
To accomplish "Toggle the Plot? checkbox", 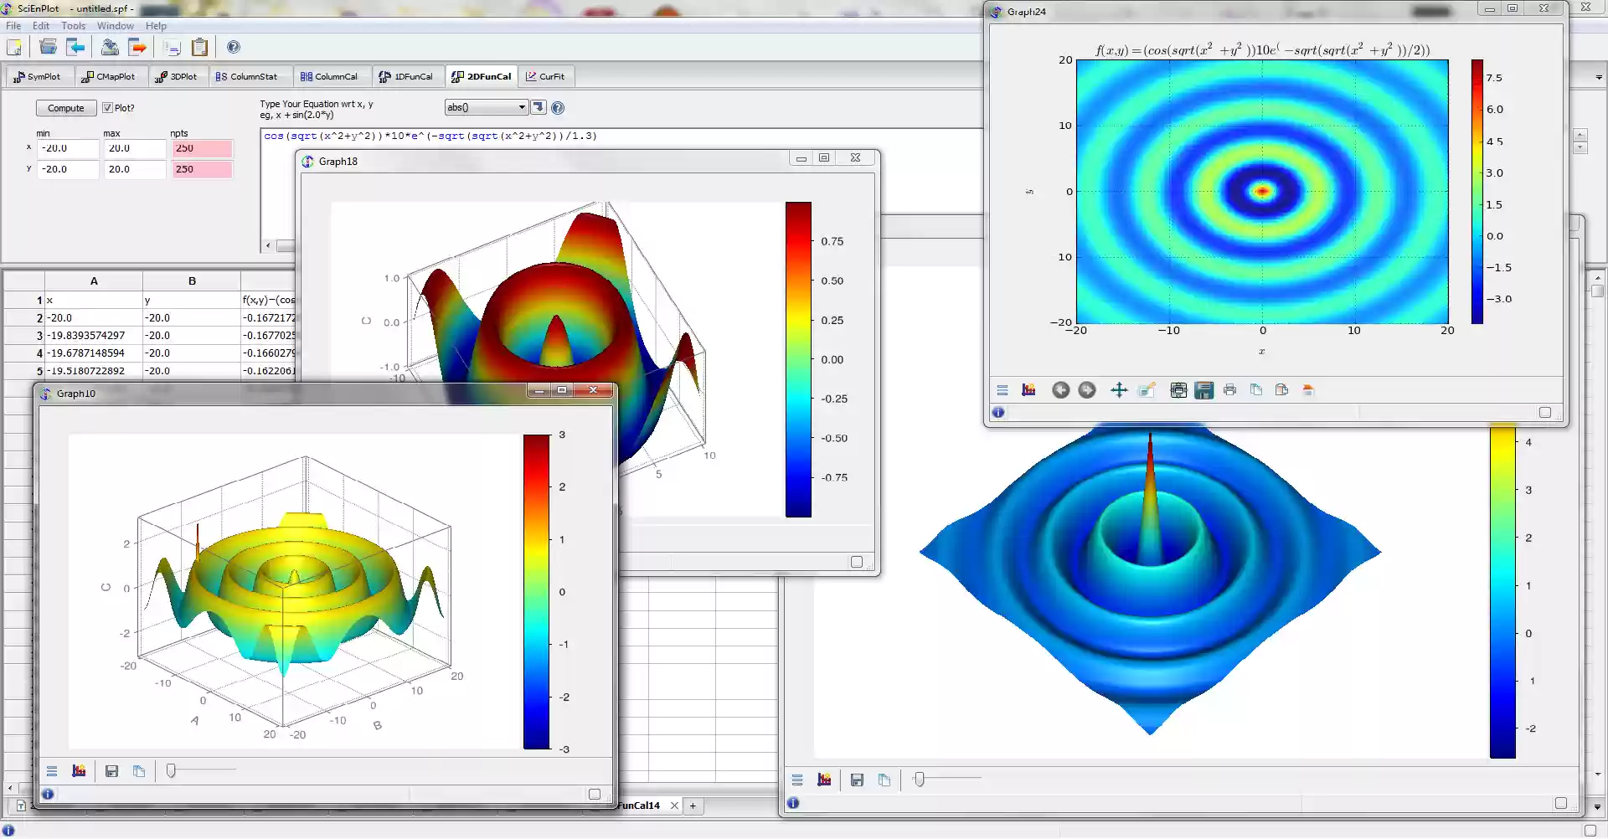I will 108,107.
